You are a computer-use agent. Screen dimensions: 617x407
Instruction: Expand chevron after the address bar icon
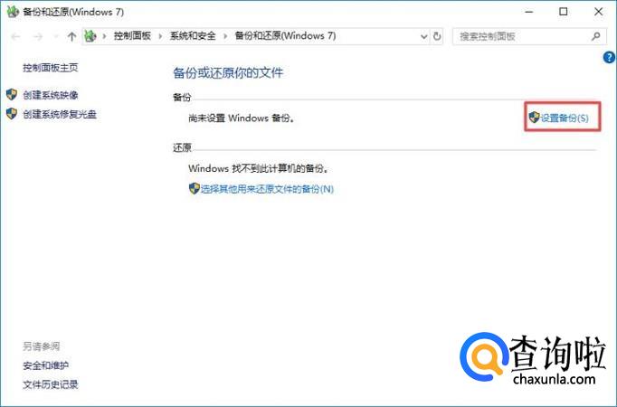click(104, 36)
